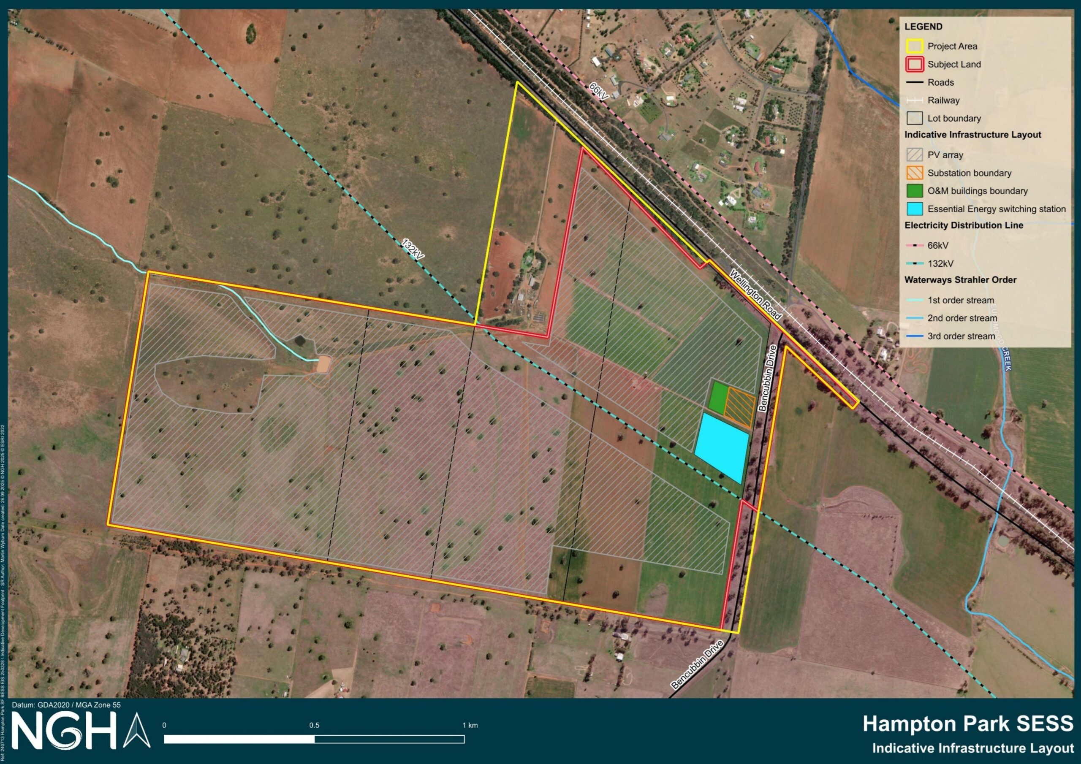Select the 3rd order stream legend symbol

point(914,336)
